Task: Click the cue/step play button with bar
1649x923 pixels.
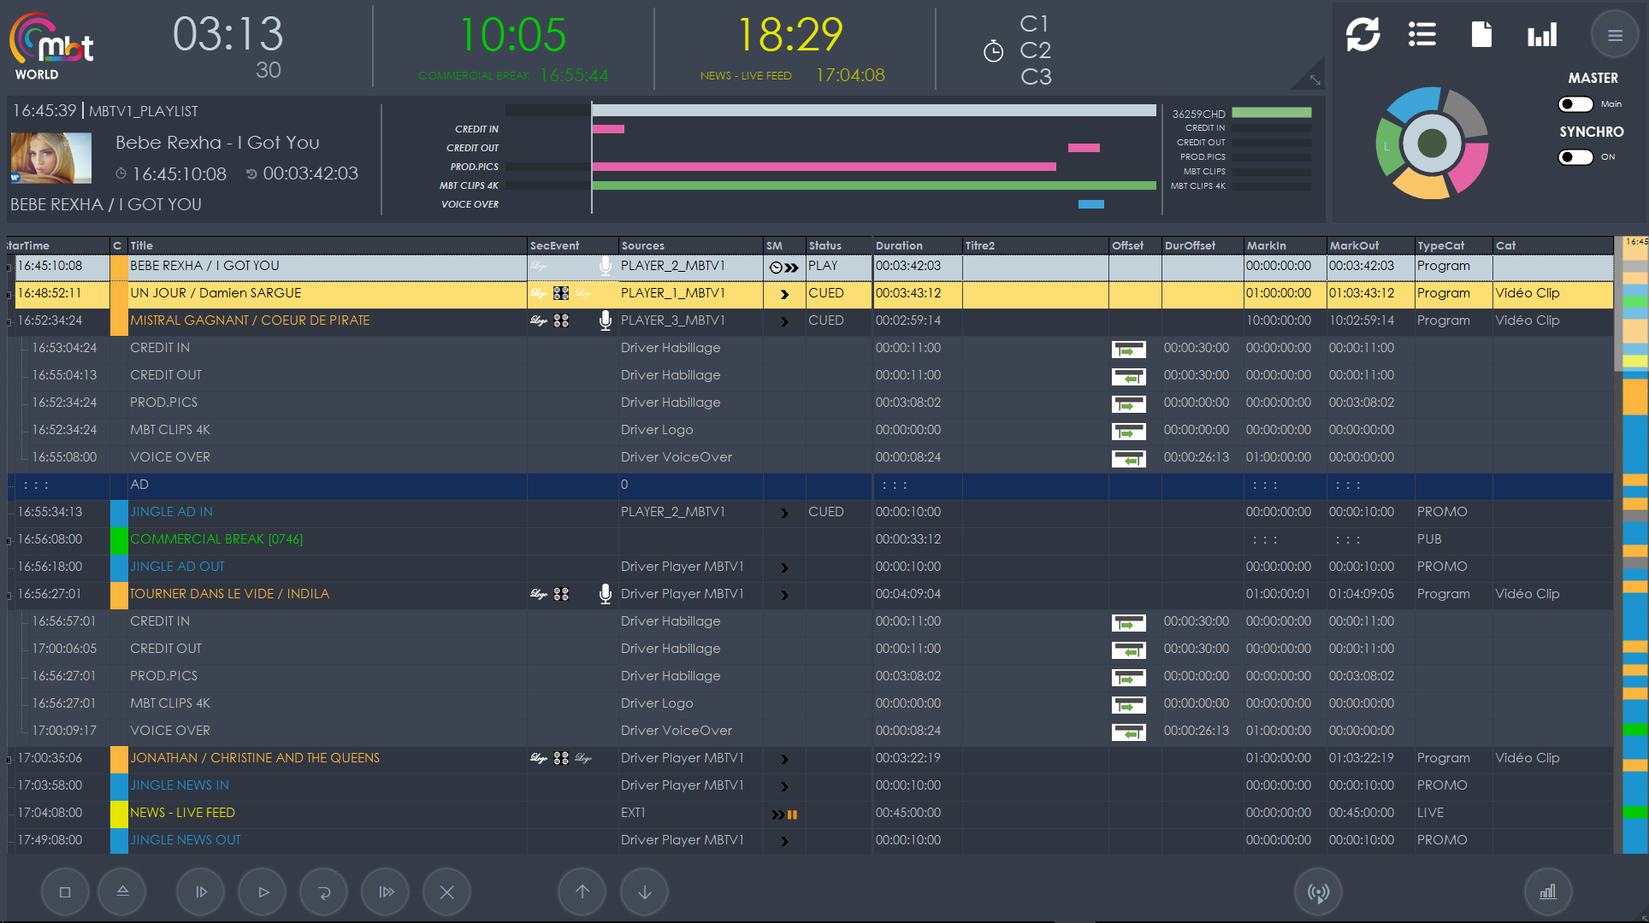Action: [x=201, y=892]
